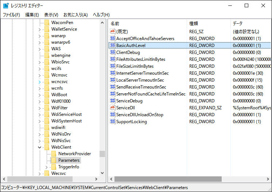Click the (値の設定なし) data cell
Screen dimensions: 272x192
click(246, 32)
